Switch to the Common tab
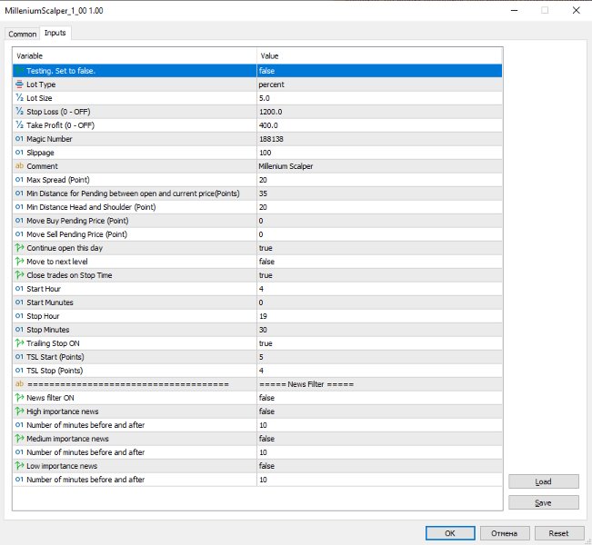This screenshot has width=592, height=545. click(22, 34)
